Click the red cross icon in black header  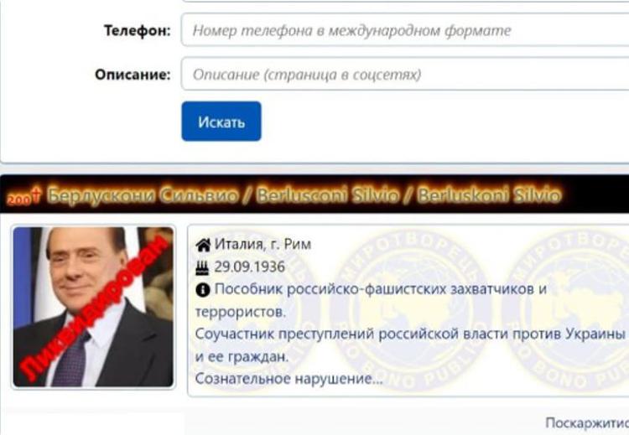37,195
